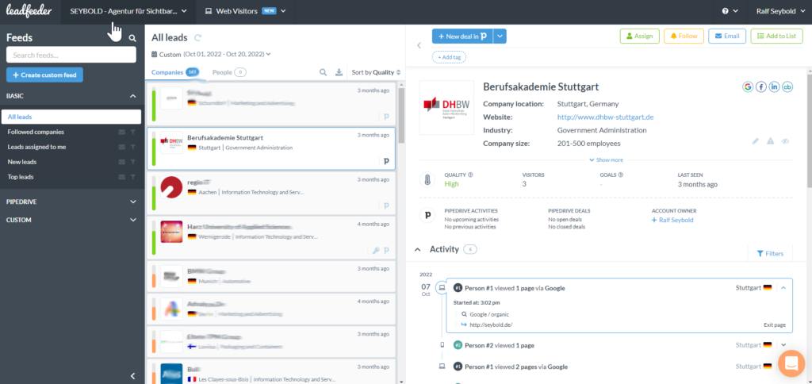Open the Custom date range dropdown

[211, 54]
